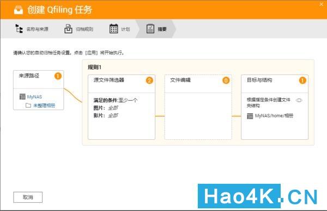The height and width of the screenshot is (211, 327).
Task: Click the folder tree icon beside 名称与来源
Action: coord(19,29)
